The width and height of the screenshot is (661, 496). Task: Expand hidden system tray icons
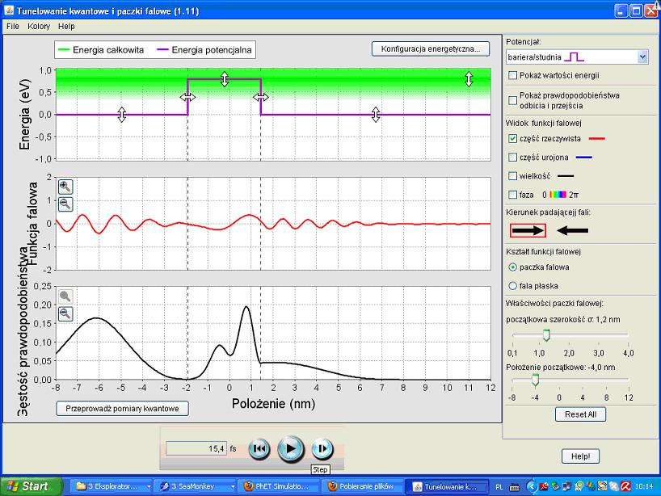pos(532,487)
